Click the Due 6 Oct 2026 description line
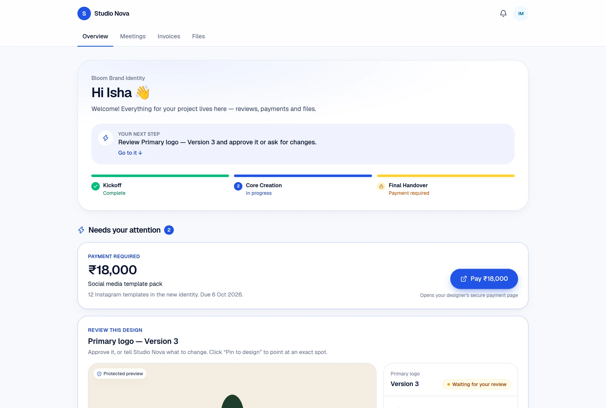 (x=165, y=295)
